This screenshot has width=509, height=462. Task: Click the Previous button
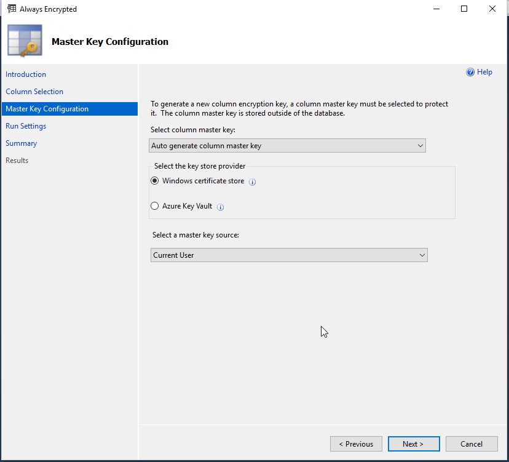(356, 444)
